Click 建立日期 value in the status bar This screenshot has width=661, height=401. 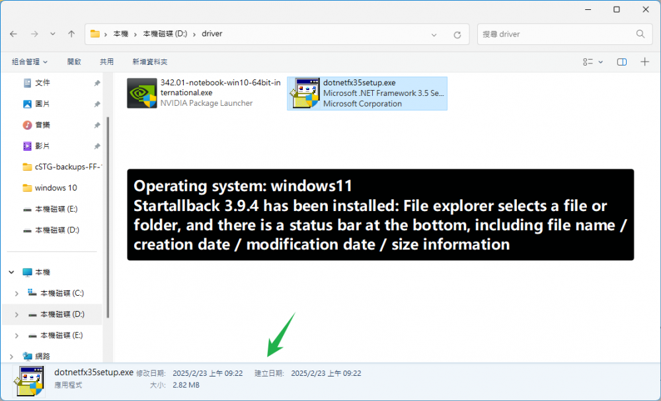[x=326, y=374]
